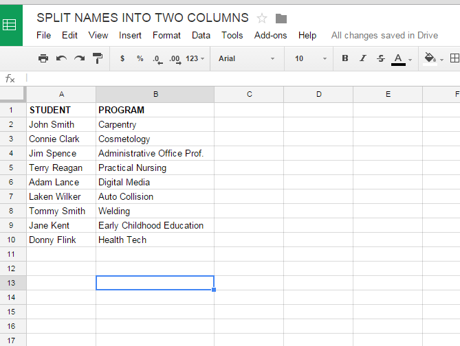Image resolution: width=460 pixels, height=346 pixels.
Task: Click into the formula bar
Action: [x=243, y=78]
